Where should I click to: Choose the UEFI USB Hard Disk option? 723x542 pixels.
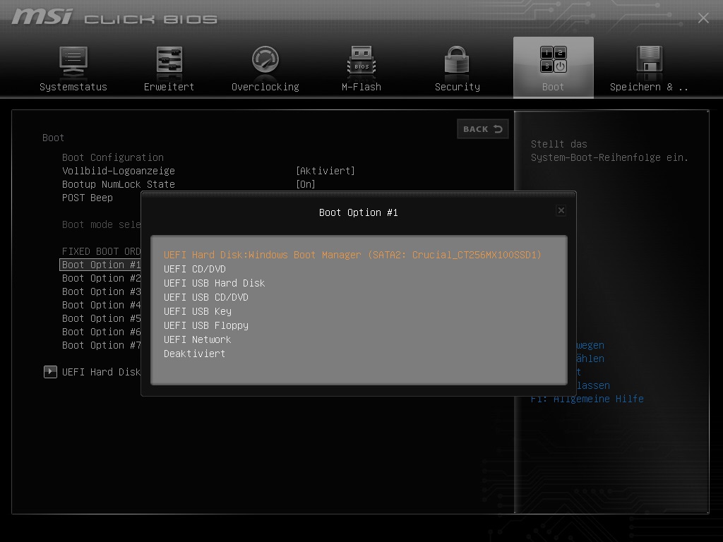[x=215, y=283]
